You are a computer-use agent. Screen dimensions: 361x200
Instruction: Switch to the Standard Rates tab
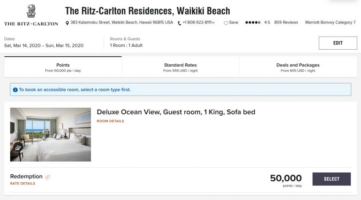coord(180,67)
